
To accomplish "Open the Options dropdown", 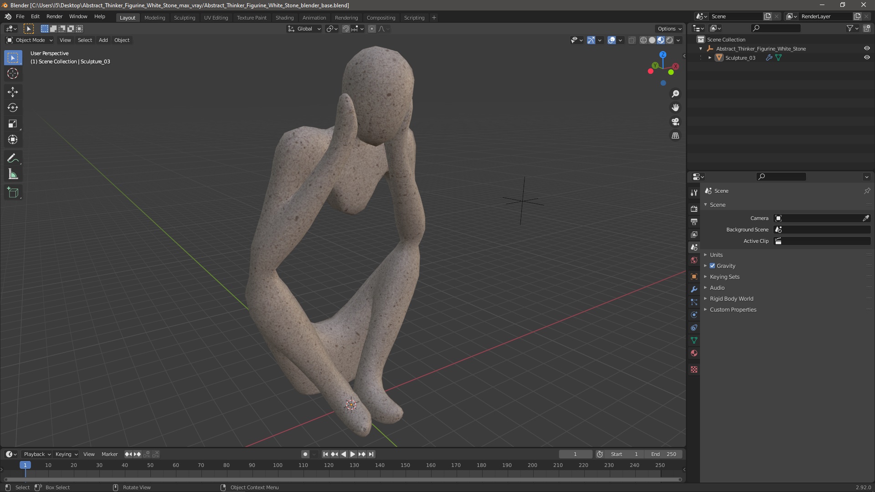I will [669, 29].
